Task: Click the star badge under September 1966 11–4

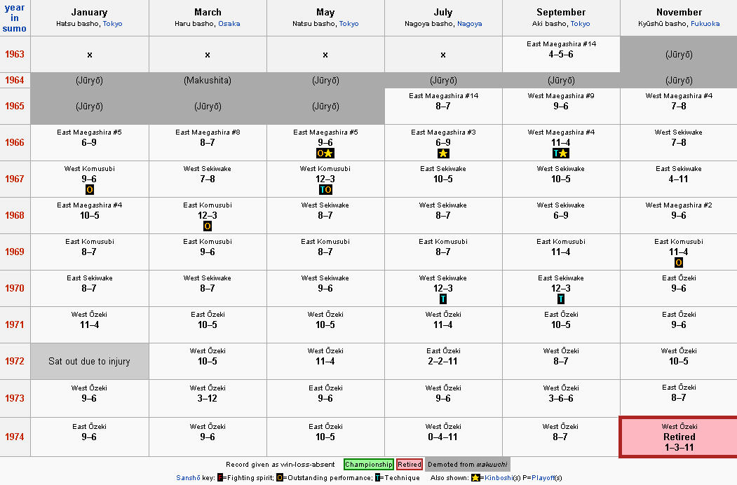Action: [x=564, y=153]
